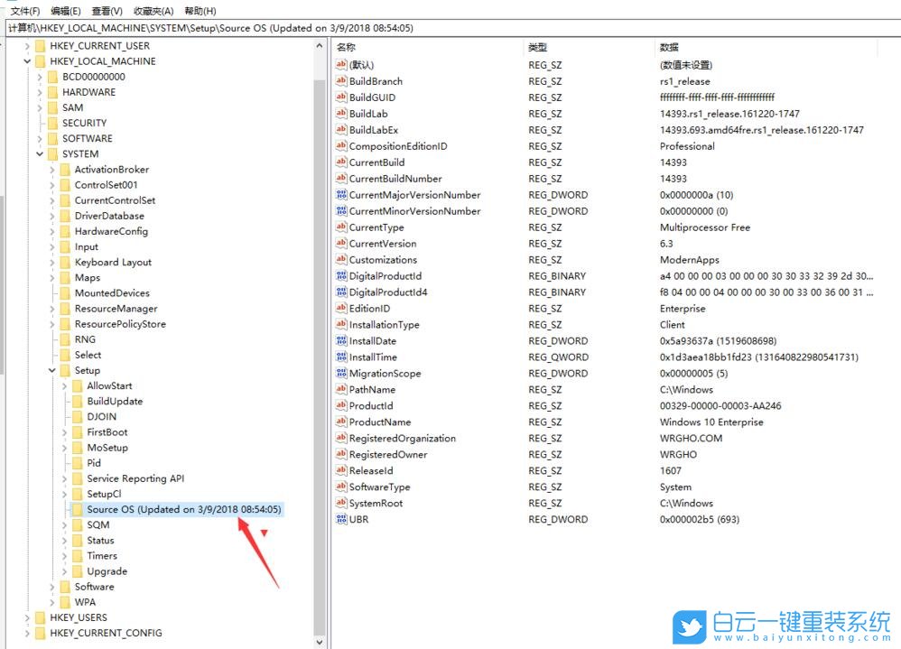Open the 收藏夹(A) menu
Viewport: 901px width, 649px height.
click(x=153, y=11)
